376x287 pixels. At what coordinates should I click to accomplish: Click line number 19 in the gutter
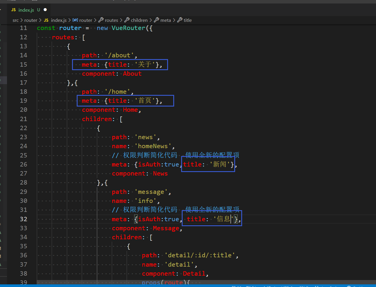(23, 101)
